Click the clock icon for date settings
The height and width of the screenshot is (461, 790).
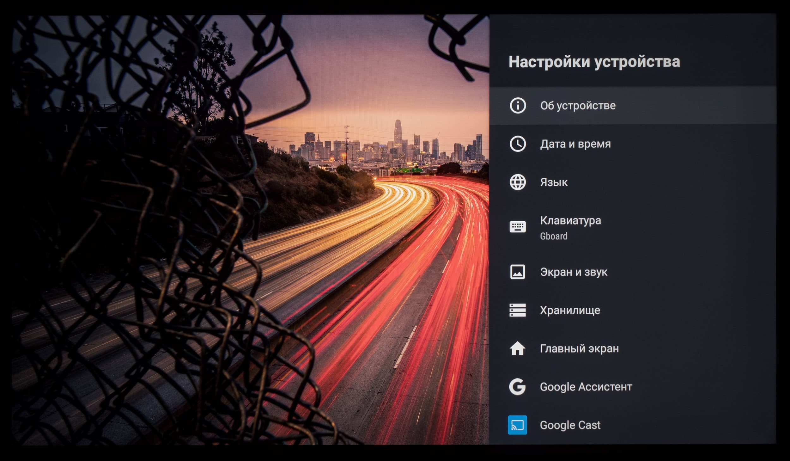pyautogui.click(x=518, y=144)
